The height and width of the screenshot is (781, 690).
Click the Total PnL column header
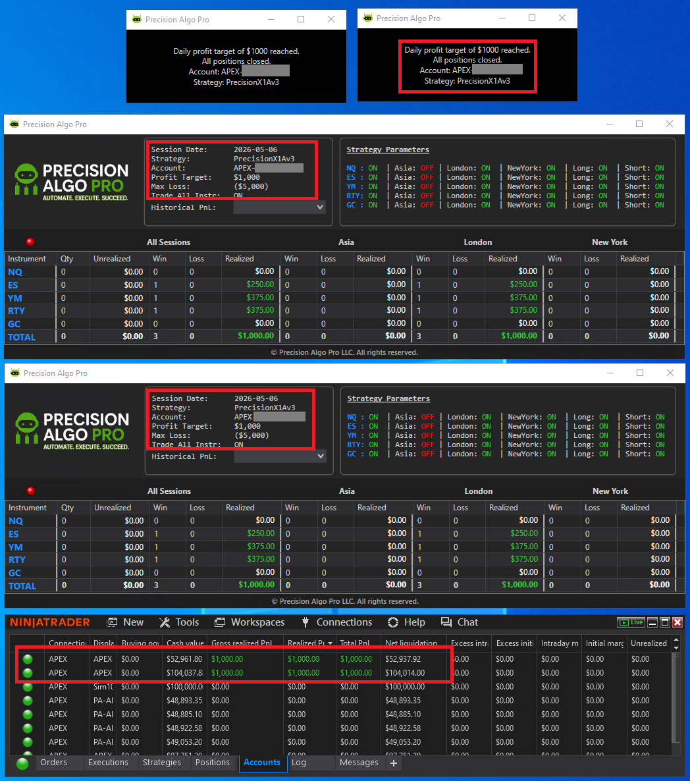[358, 643]
